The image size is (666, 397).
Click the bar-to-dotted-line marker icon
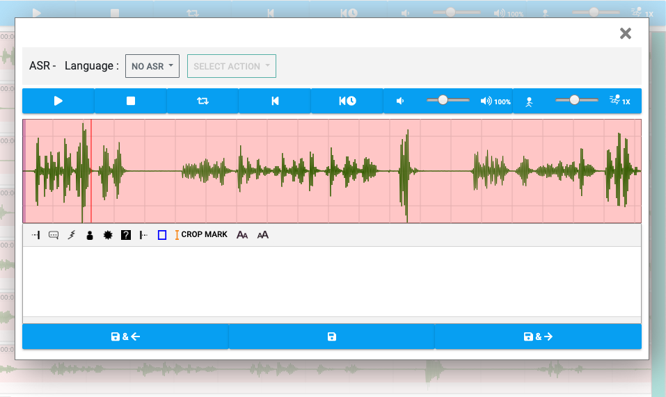pos(143,235)
